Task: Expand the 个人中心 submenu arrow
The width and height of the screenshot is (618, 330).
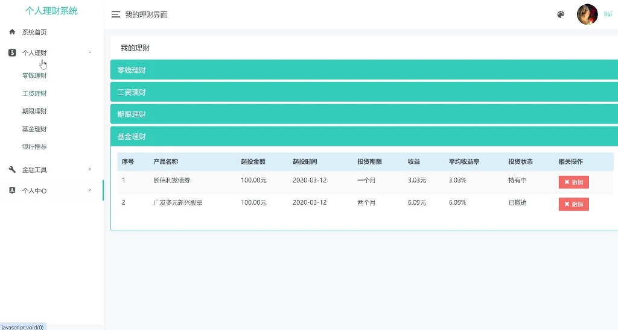Action: [90, 190]
